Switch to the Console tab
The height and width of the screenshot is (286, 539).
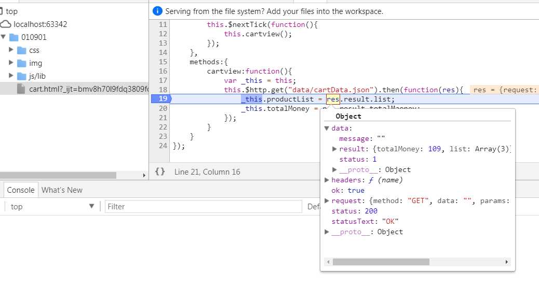[21, 190]
